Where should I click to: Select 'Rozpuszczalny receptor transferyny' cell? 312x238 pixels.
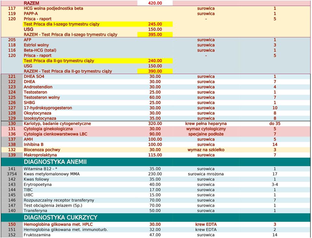(59, 200)
